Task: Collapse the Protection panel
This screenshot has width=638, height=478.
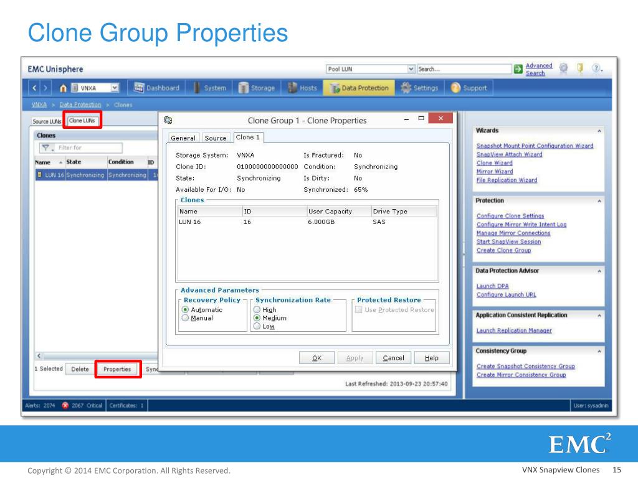Action: pyautogui.click(x=599, y=201)
